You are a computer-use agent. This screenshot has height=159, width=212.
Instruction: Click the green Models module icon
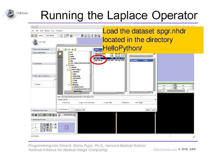click(96, 36)
